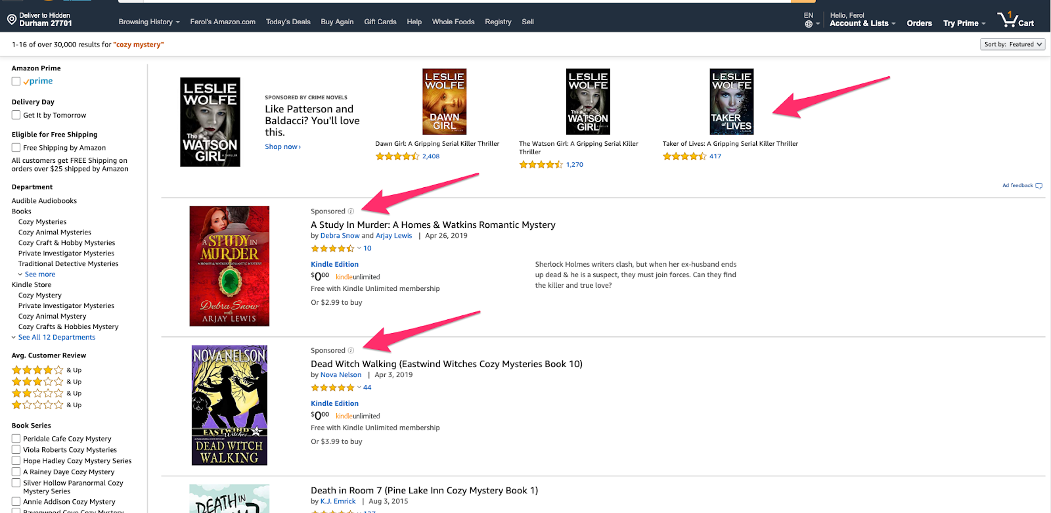Check Get It by Tomorrow option
Screen dimensions: 1051x513
16,115
